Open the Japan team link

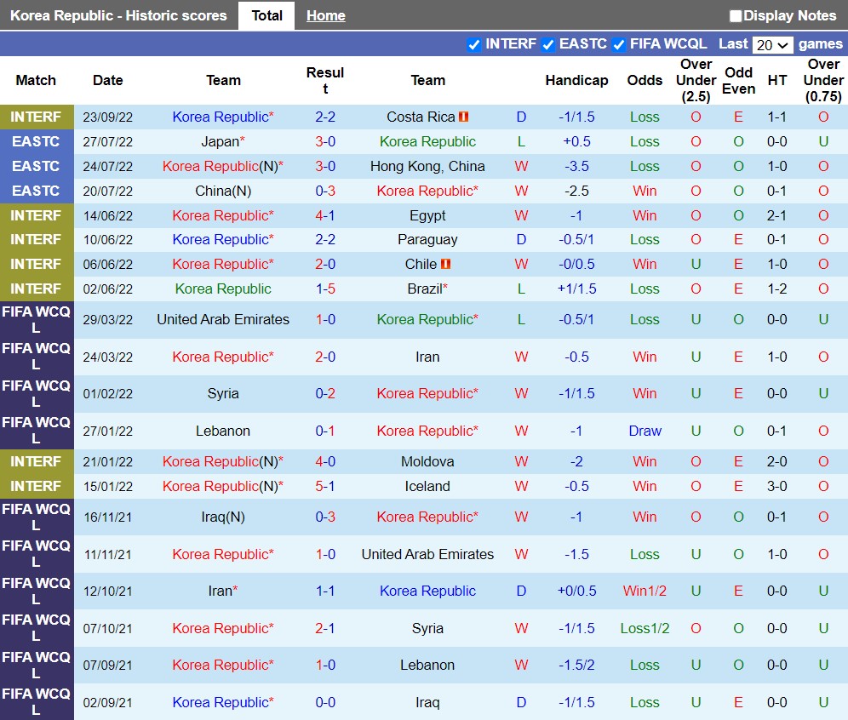pyautogui.click(x=220, y=142)
